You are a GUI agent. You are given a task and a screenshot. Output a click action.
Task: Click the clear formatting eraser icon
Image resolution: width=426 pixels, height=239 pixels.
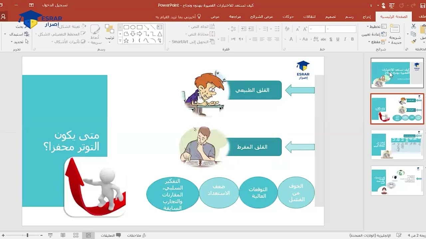coord(287,29)
